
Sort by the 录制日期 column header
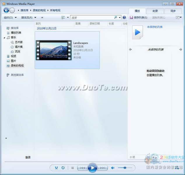[x=95, y=24]
